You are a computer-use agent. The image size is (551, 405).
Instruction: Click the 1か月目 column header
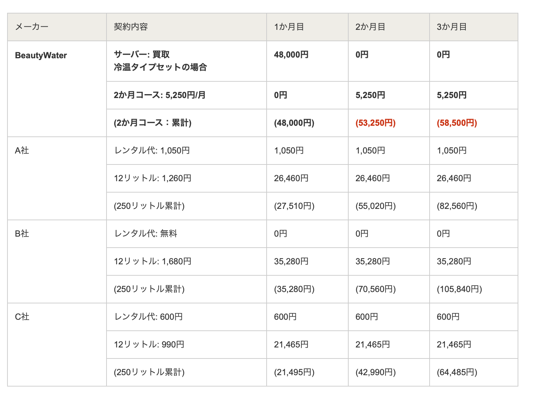click(x=289, y=27)
